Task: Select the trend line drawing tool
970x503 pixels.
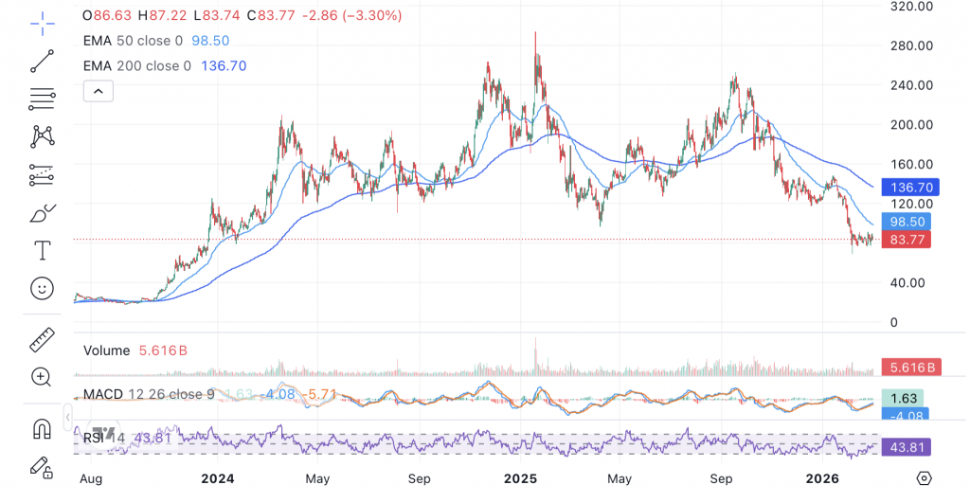Action: click(42, 62)
